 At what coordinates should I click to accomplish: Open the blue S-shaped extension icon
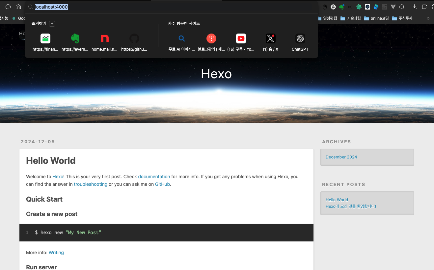(376, 7)
